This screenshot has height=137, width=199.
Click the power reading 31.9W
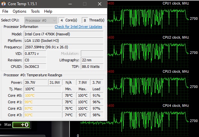[x=55, y=82]
